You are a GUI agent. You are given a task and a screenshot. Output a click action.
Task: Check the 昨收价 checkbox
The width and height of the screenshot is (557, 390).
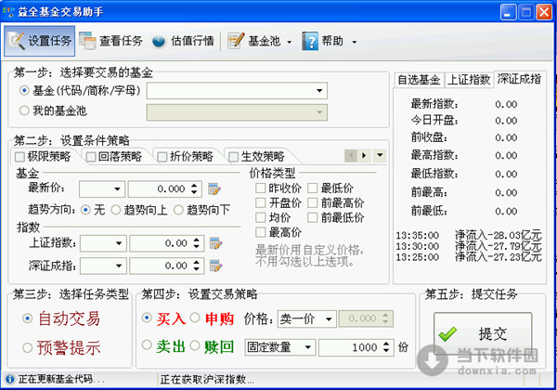[260, 188]
